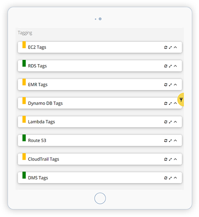Refresh the CloudTrail Tags panel

tap(165, 159)
